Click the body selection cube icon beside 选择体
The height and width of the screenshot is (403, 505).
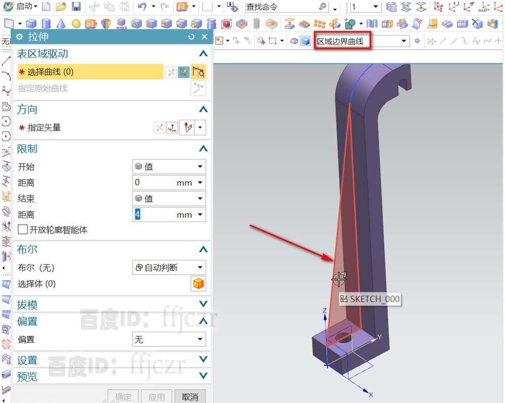pos(198,284)
